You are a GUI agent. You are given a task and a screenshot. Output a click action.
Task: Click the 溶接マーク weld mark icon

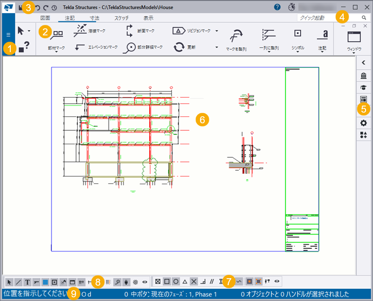[x=80, y=31]
